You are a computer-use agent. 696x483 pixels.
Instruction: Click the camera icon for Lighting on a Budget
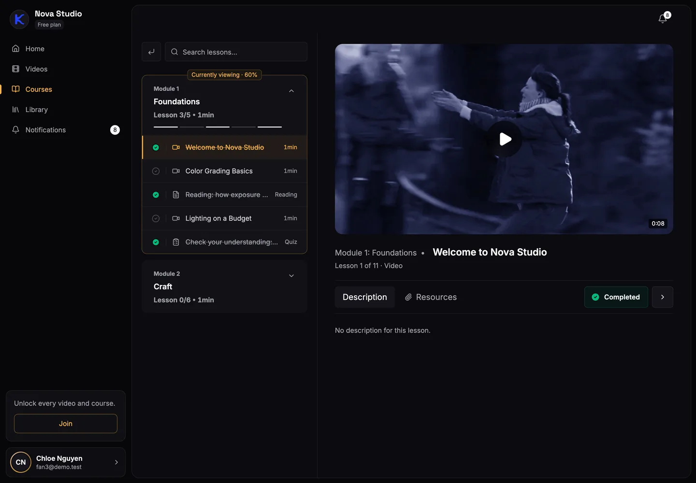pyautogui.click(x=176, y=218)
